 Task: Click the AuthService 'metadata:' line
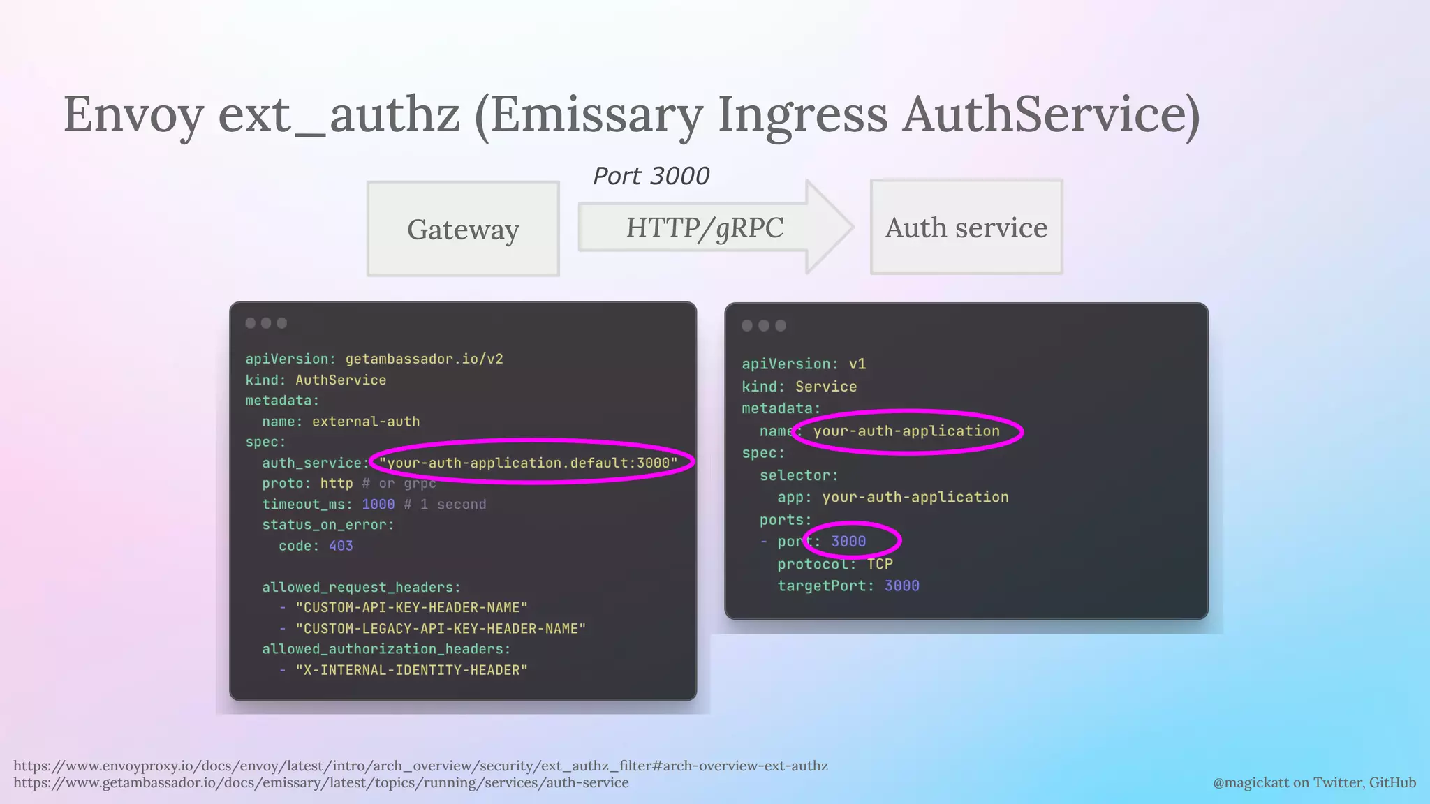pyautogui.click(x=282, y=400)
